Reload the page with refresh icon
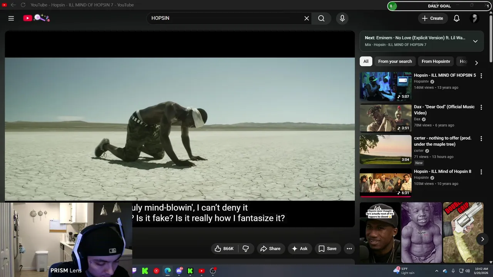 tap(23, 5)
